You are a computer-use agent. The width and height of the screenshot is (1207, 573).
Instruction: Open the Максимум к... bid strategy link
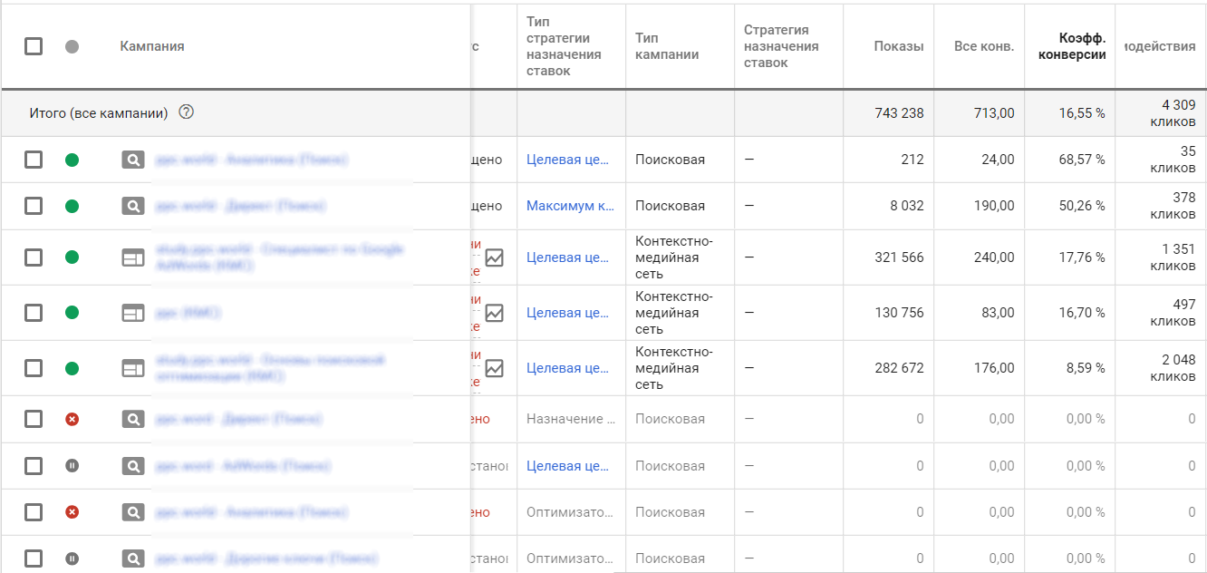pyautogui.click(x=570, y=206)
